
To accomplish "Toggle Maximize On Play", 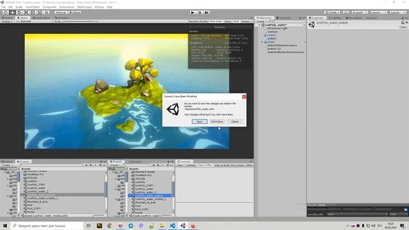I will click(198, 21).
